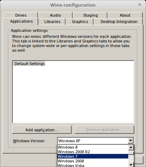The height and width of the screenshot is (167, 146).
Task: Open the Staging tab
Action: click(x=90, y=15)
